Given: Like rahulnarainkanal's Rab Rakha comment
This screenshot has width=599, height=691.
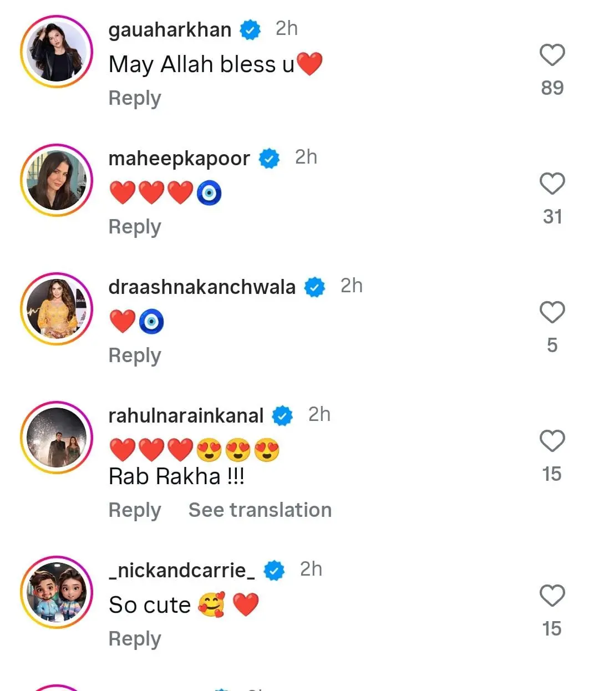Looking at the screenshot, I should (x=552, y=441).
